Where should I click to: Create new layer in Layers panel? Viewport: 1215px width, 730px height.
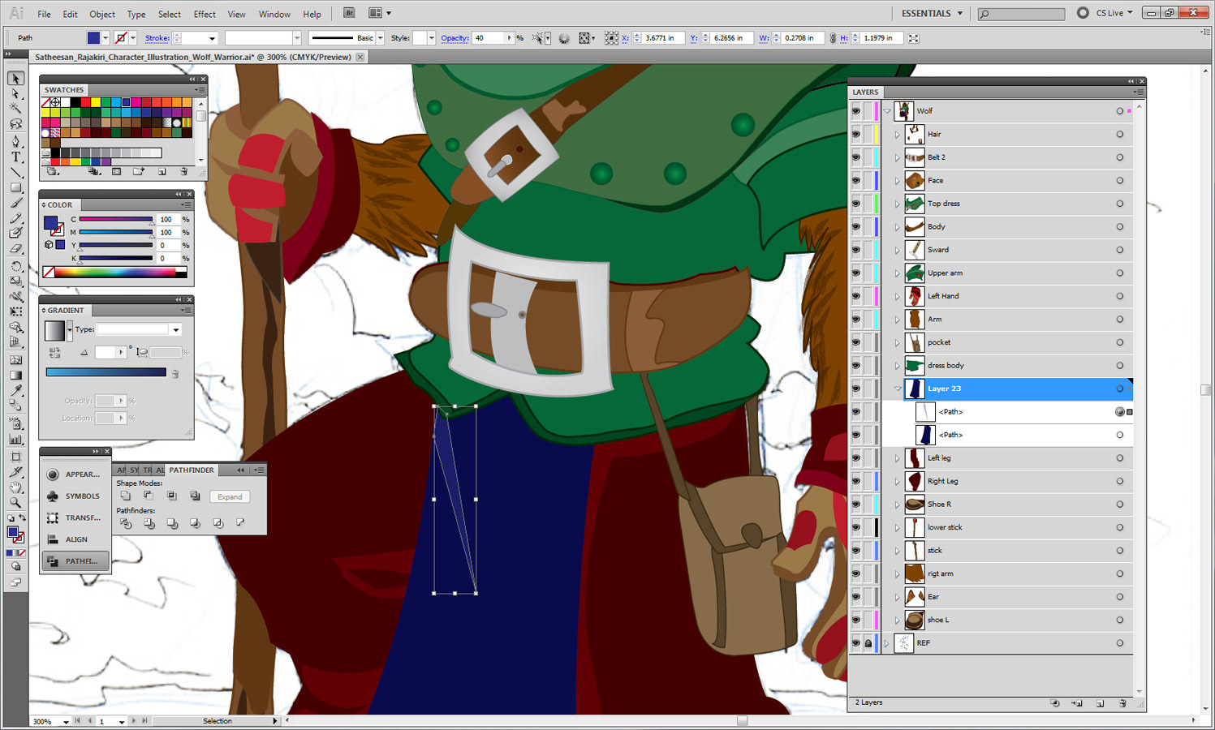[x=1100, y=703]
